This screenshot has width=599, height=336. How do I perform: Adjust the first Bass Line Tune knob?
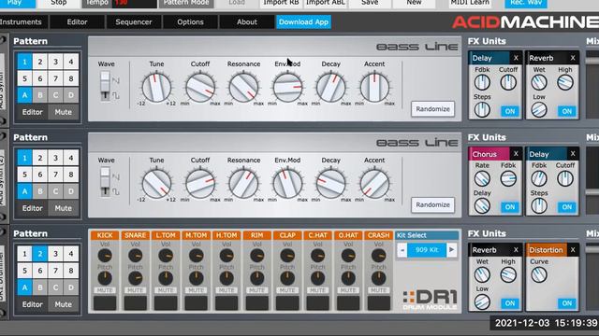coord(156,88)
